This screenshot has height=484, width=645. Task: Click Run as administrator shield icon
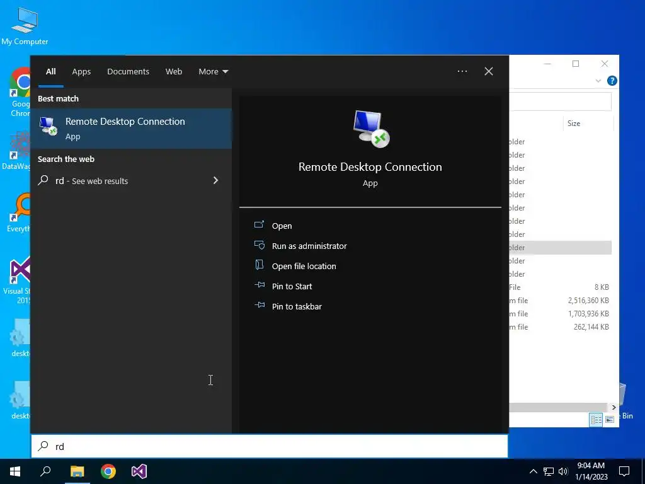pyautogui.click(x=259, y=245)
